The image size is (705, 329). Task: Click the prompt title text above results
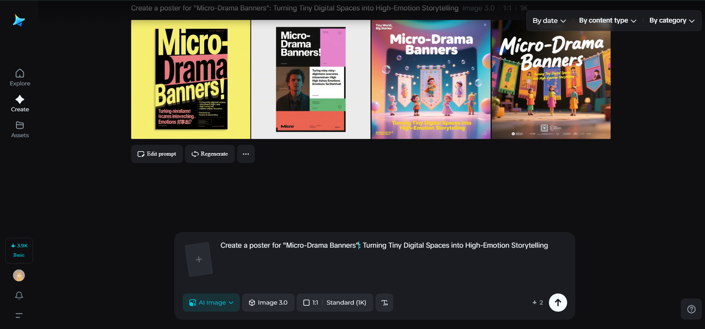pyautogui.click(x=295, y=8)
